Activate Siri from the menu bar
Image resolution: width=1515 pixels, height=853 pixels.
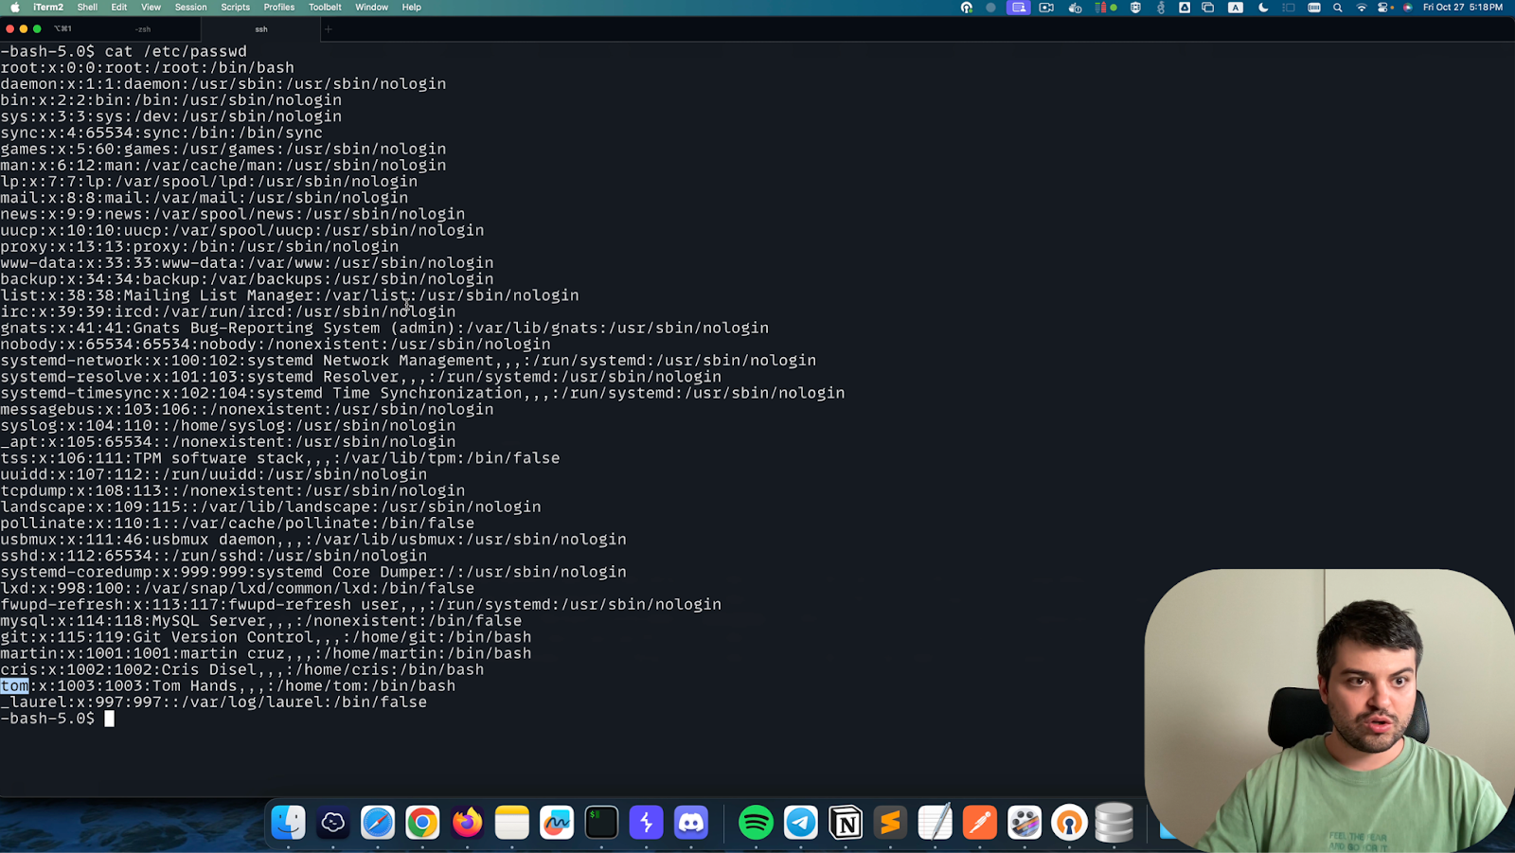(1408, 7)
